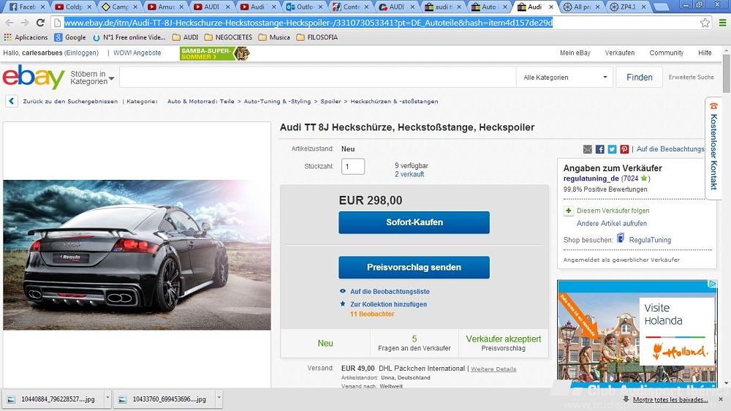The image size is (731, 411).
Task: Go back with browser back arrow
Action: pyautogui.click(x=10, y=23)
